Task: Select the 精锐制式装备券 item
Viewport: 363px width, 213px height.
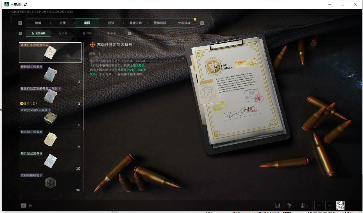Action: [x=50, y=74]
